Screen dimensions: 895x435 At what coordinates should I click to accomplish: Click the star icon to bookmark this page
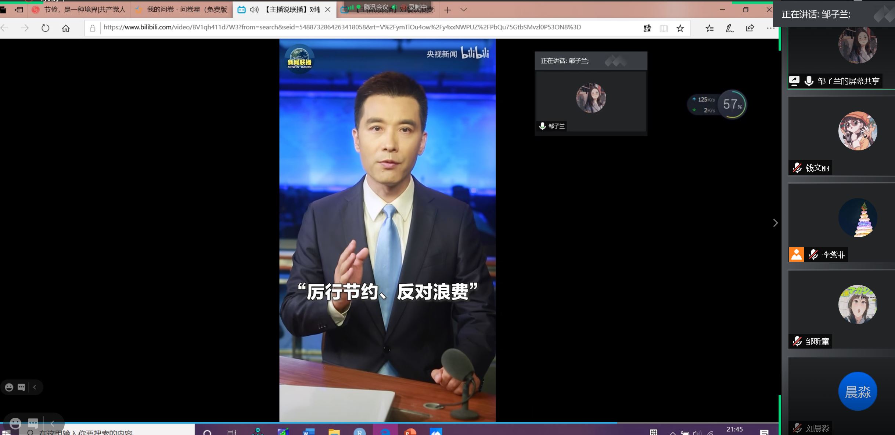coord(680,28)
